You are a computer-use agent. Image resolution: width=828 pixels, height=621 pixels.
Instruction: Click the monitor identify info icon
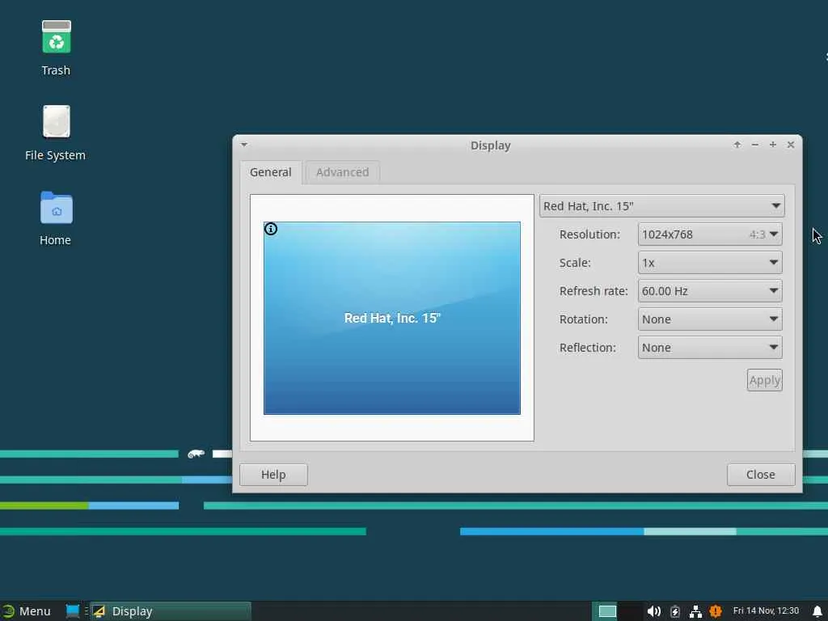point(271,229)
